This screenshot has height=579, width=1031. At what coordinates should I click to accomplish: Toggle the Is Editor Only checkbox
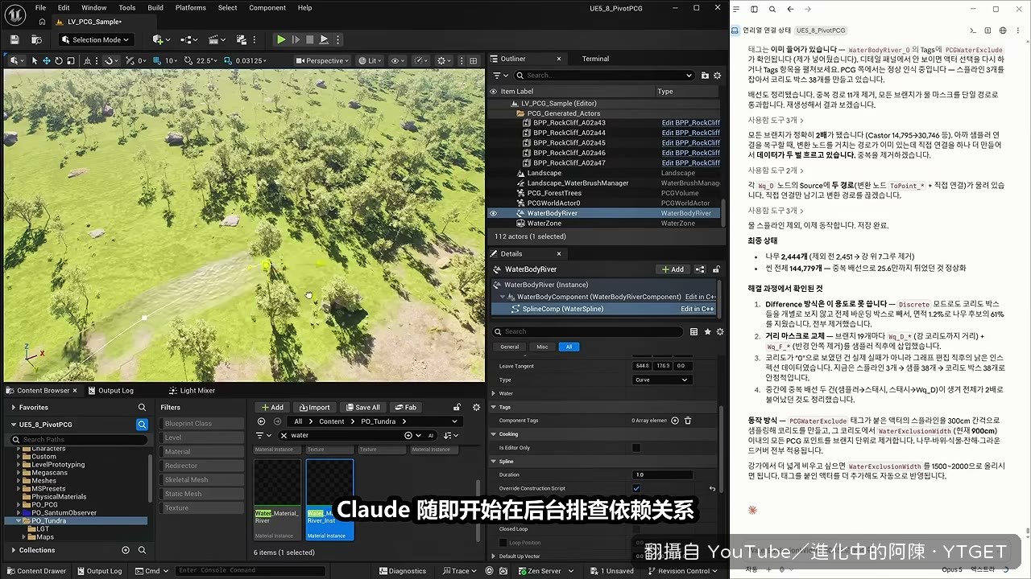click(x=636, y=447)
